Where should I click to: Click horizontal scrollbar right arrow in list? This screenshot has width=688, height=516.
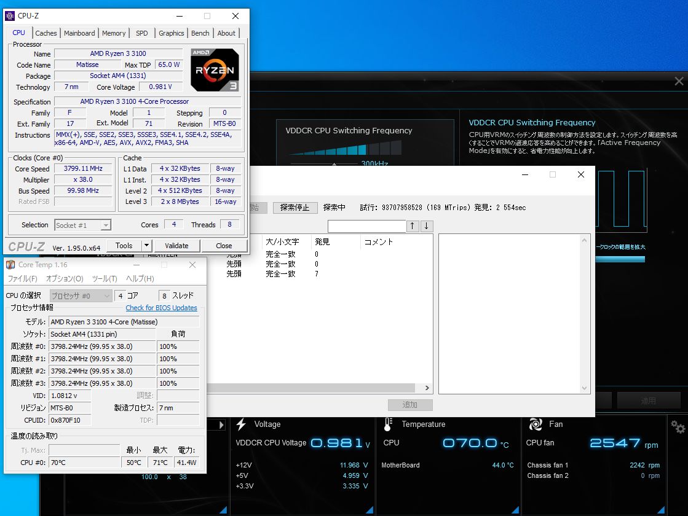427,388
